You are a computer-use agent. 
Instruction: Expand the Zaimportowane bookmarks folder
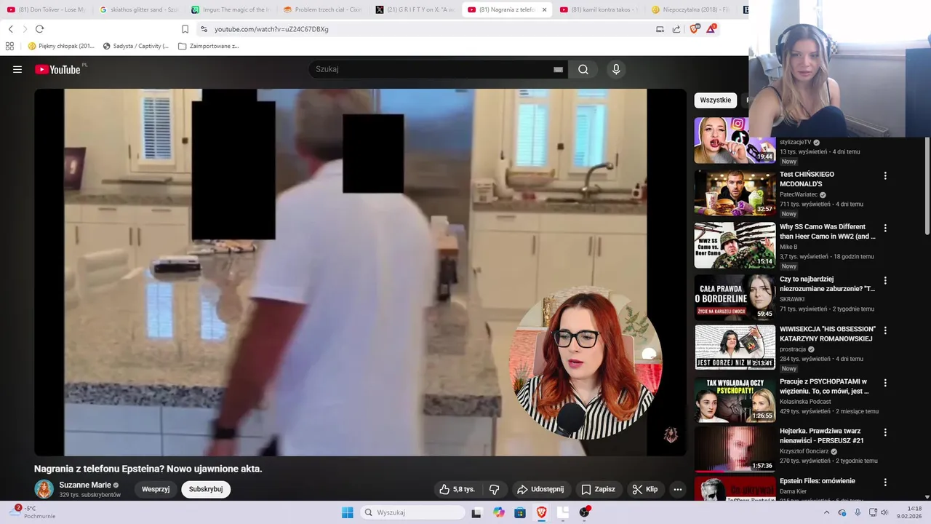click(209, 46)
